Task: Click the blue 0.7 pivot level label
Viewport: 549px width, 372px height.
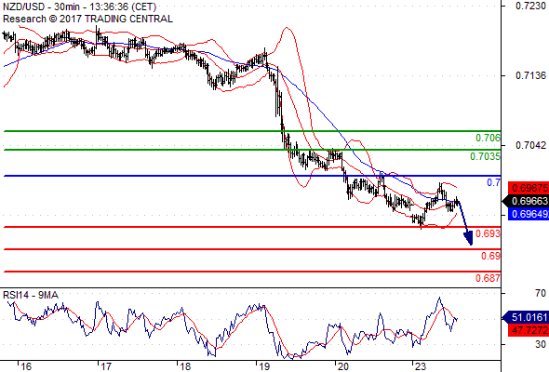Action: pyautogui.click(x=494, y=182)
